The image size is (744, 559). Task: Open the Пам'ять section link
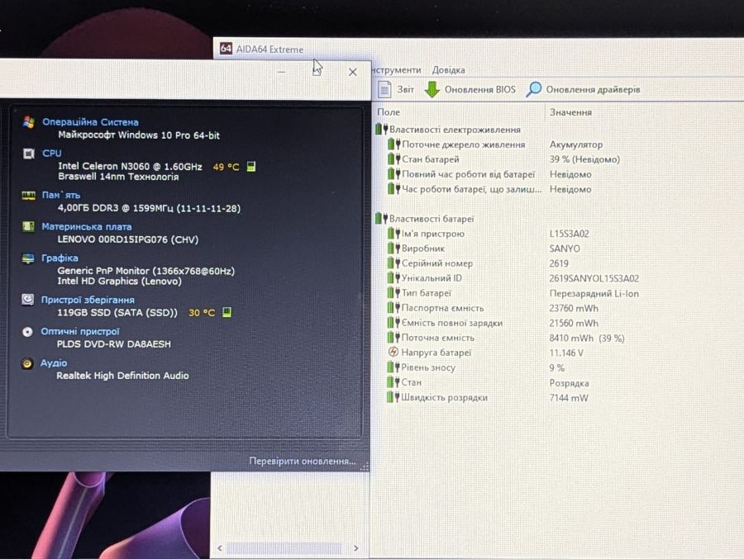pyautogui.click(x=60, y=195)
